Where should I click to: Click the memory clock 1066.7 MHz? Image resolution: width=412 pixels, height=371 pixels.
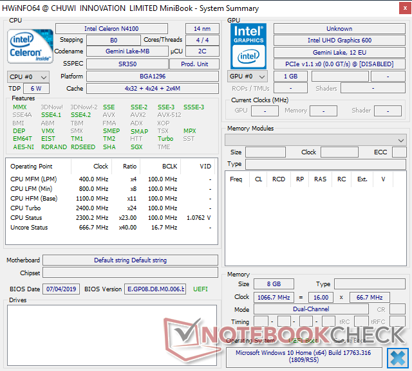(274, 297)
